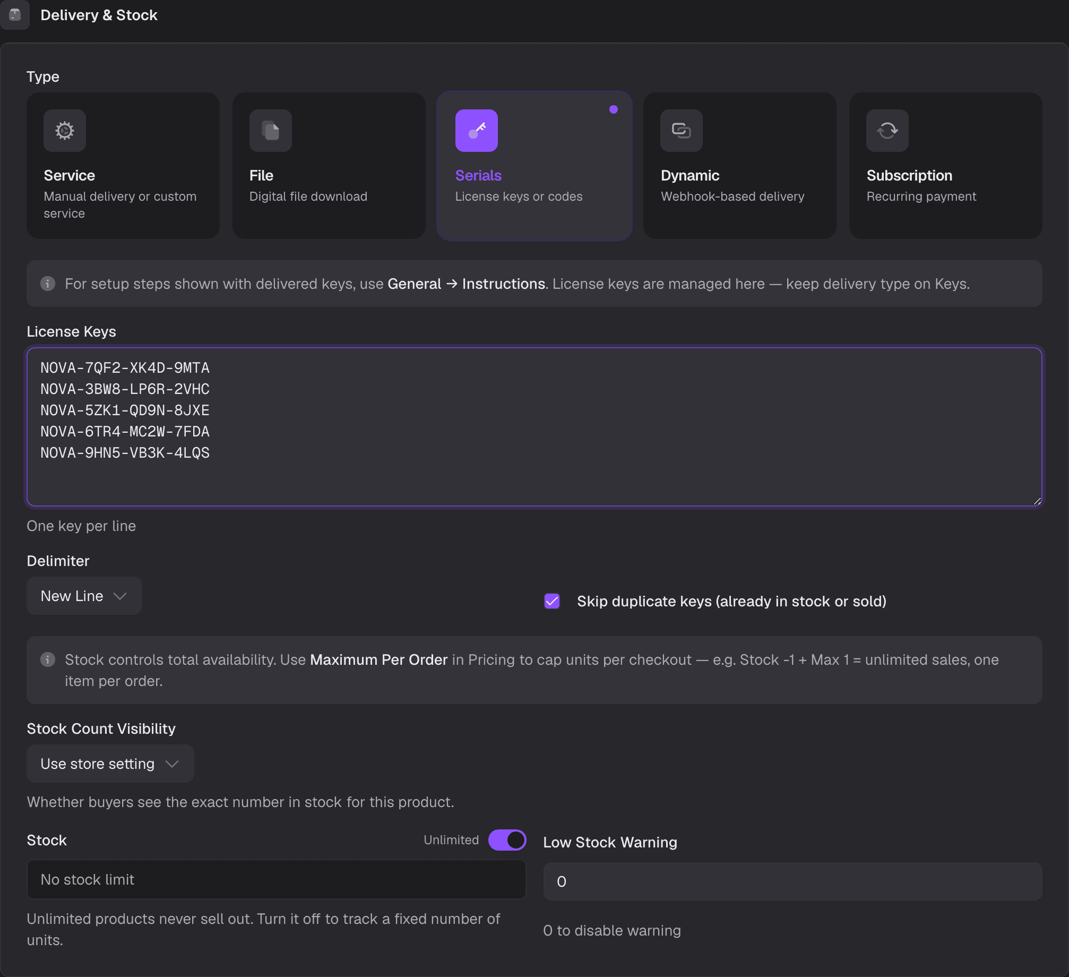The height and width of the screenshot is (977, 1069).
Task: Choose the File delivery type card
Action: coord(329,166)
